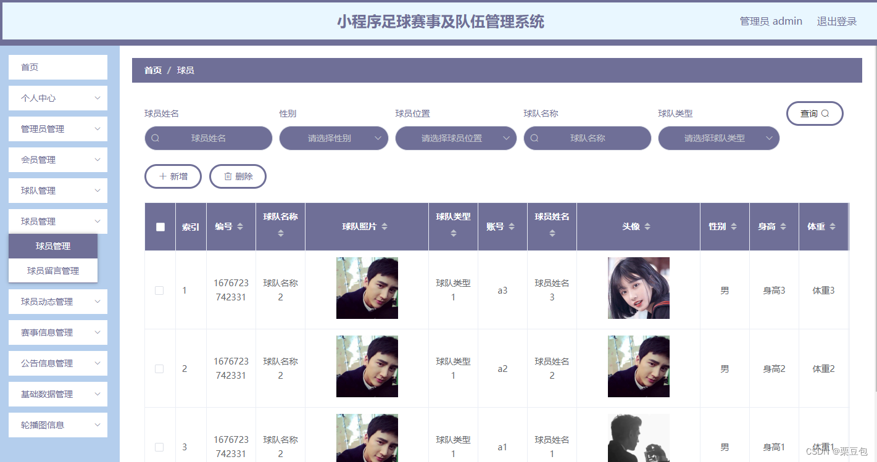Open 首页 in the sidebar
Screen dimensions: 877x462
[58, 67]
